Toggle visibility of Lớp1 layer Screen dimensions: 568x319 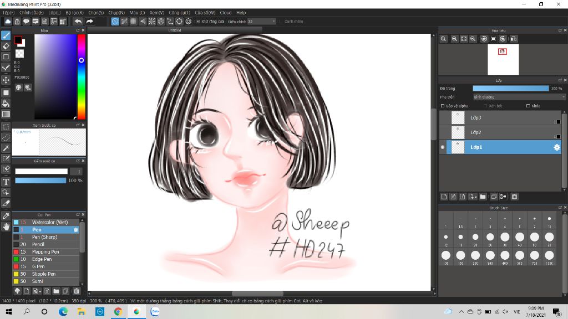443,147
